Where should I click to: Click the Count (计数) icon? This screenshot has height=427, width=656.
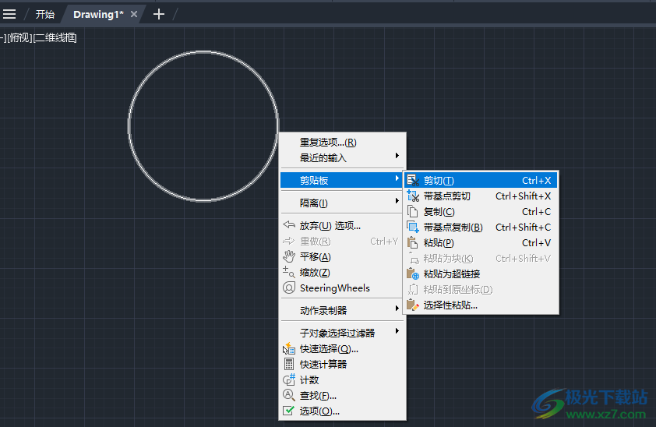point(289,379)
